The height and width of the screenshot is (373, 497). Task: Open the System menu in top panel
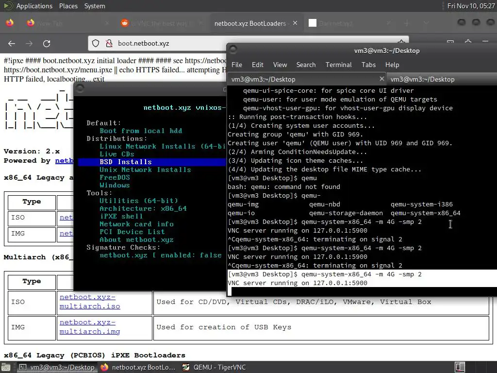pyautogui.click(x=95, y=6)
